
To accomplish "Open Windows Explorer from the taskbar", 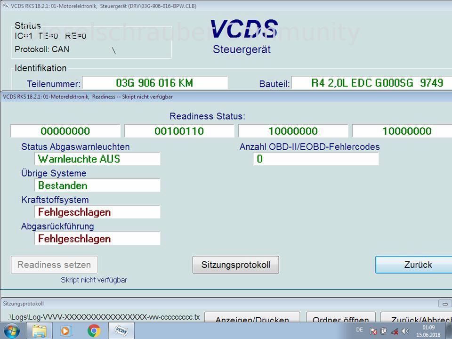I will 40,331.
